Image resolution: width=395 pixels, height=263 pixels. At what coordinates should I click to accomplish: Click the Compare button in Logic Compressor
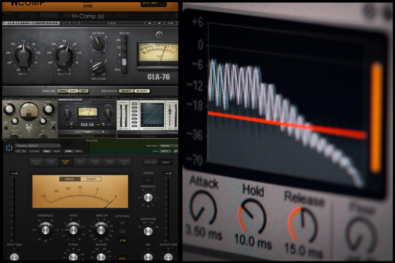[x=34, y=151]
